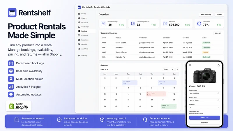Click the Utilization ring progress icon

199,24
